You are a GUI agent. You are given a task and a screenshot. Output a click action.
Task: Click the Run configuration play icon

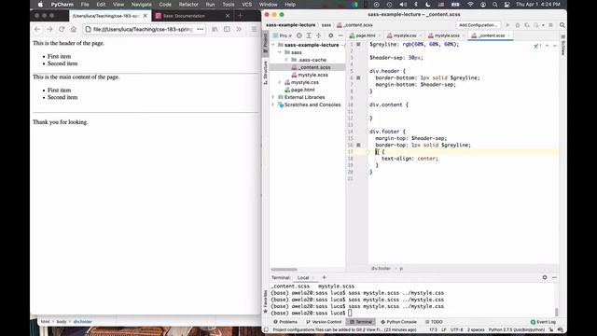(507, 25)
